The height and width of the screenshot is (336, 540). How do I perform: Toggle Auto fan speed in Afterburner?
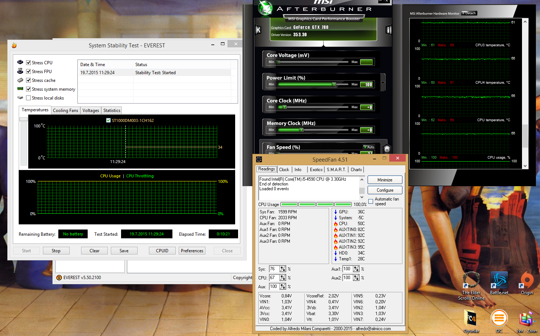(x=369, y=147)
